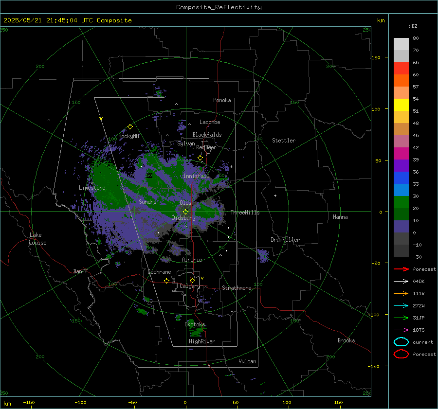Viewport: 438px width, 409px height.
Task: Click the Hanna city label
Action: point(340,217)
